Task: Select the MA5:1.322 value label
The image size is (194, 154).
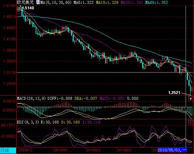Action: click(x=84, y=3)
